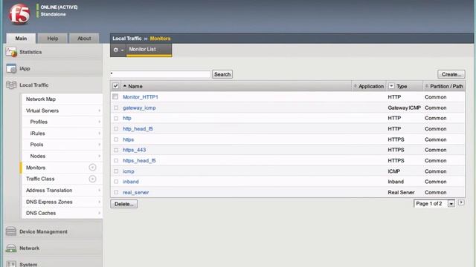Open the iApp section icon
The height and width of the screenshot is (267, 476).
pyautogui.click(x=11, y=68)
